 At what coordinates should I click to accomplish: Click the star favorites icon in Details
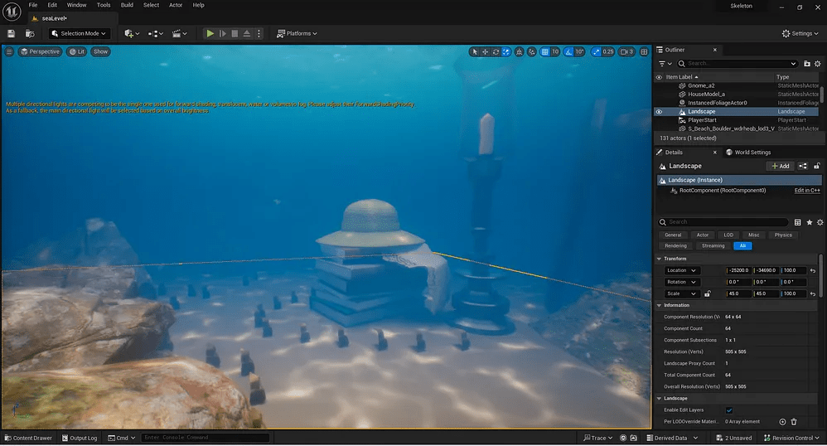pyautogui.click(x=809, y=222)
